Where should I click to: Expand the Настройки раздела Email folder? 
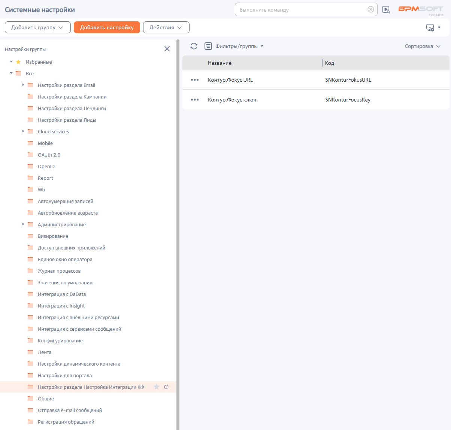[23, 85]
